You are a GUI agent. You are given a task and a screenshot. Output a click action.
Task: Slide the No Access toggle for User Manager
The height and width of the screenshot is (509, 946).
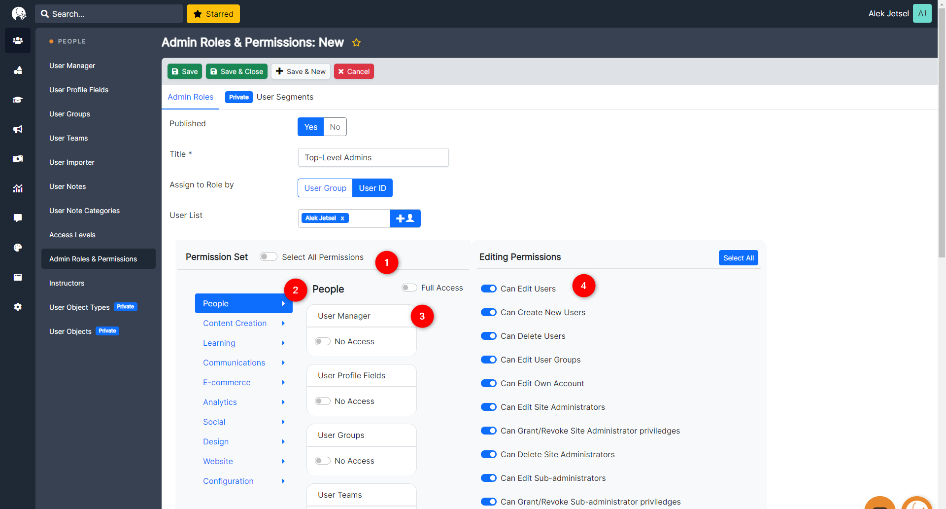click(x=323, y=341)
